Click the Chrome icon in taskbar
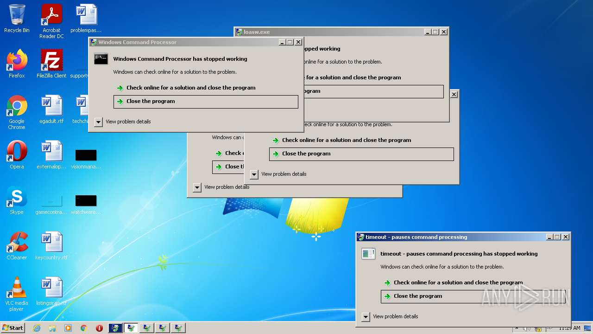Image resolution: width=593 pixels, height=334 pixels. point(83,328)
